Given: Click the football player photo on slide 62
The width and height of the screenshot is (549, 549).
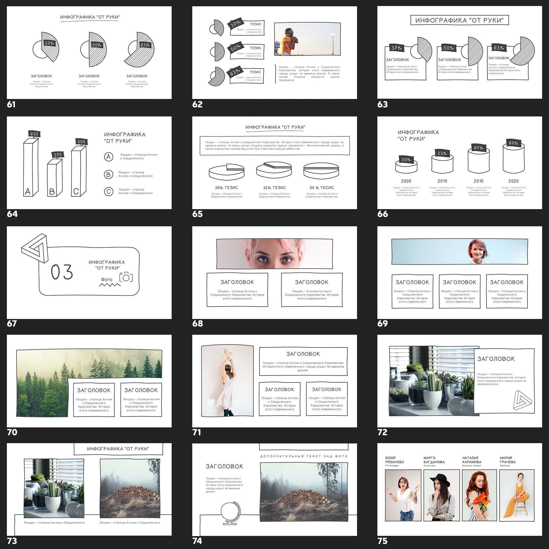Looking at the screenshot, I should click(x=308, y=39).
